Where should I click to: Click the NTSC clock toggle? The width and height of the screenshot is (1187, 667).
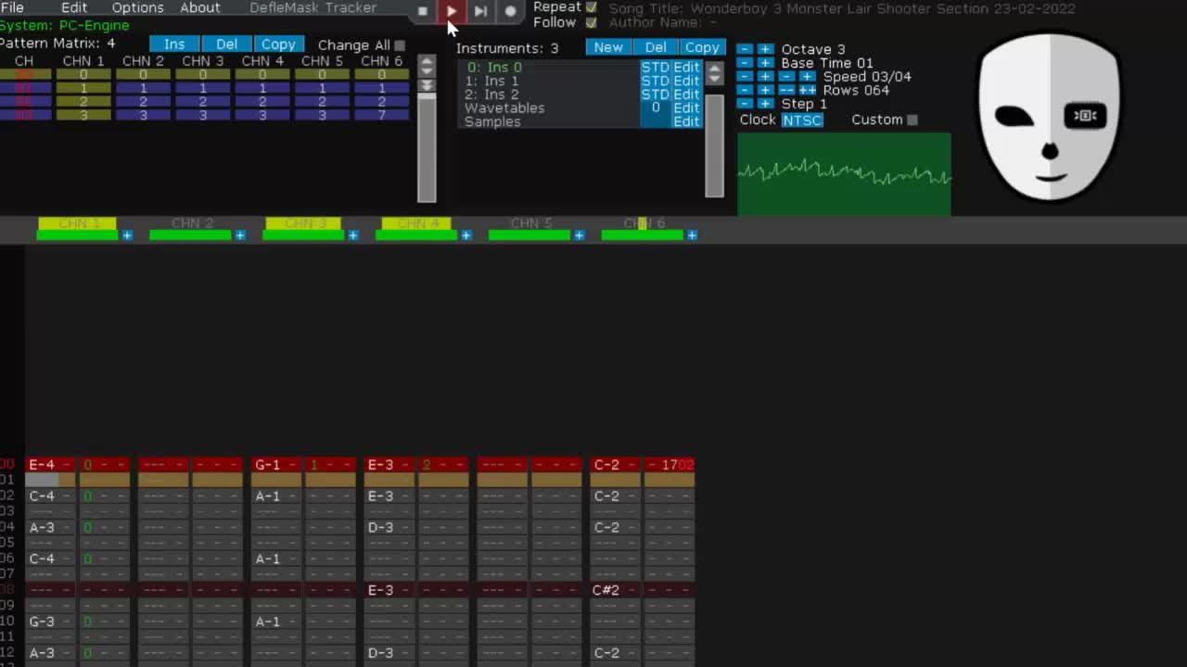[801, 120]
